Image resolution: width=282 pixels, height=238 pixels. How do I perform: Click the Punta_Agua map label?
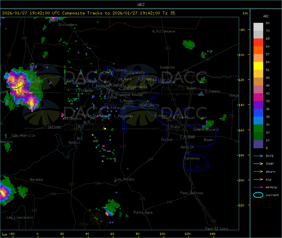[x=143, y=212]
